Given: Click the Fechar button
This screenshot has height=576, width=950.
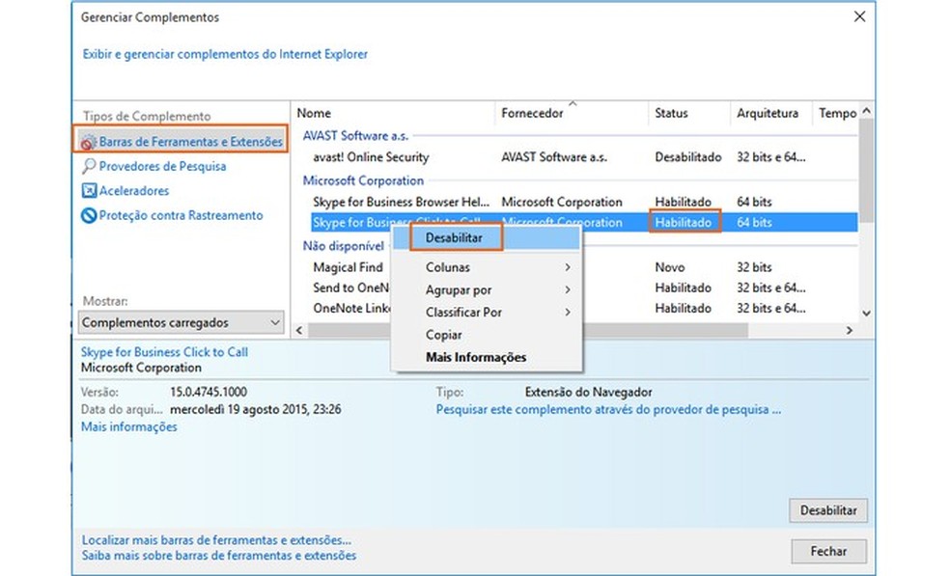Looking at the screenshot, I should click(828, 551).
